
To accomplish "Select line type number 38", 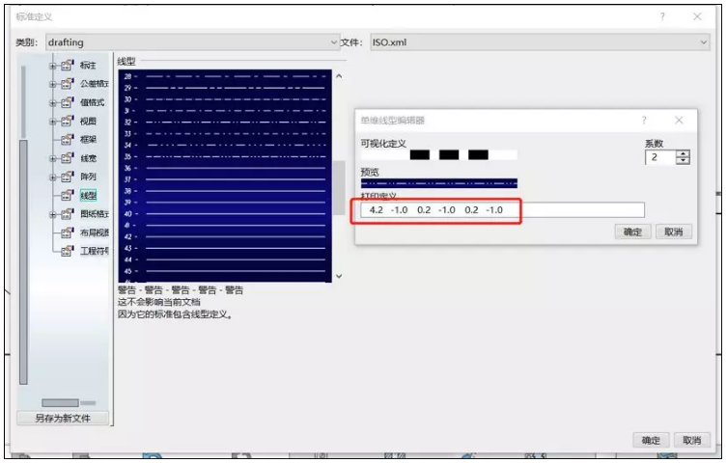I will [225, 191].
